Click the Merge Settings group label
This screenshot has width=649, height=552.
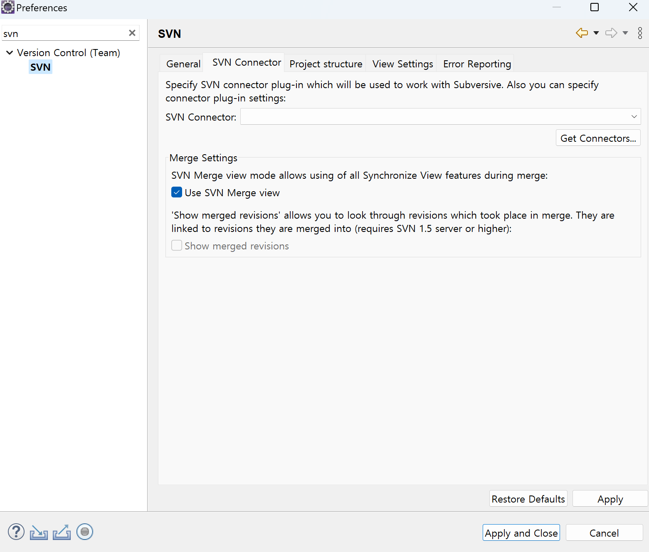203,158
